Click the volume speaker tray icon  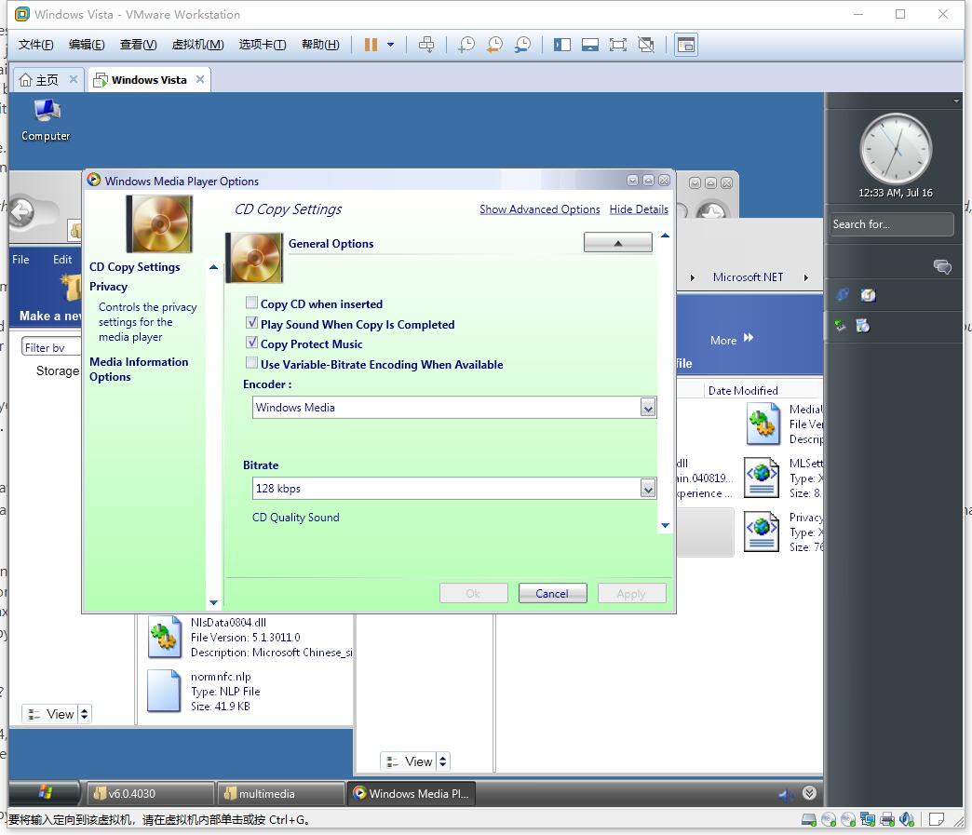tap(786, 794)
